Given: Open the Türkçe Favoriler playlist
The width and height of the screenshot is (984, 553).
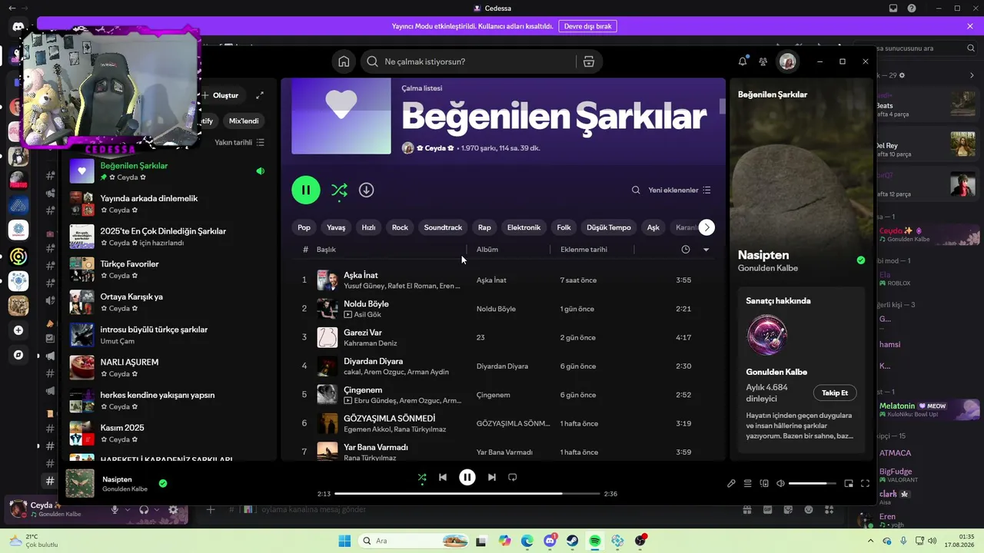Looking at the screenshot, I should pos(168,270).
